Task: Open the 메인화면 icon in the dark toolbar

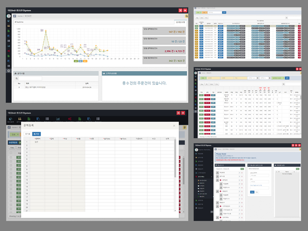Action: [x=10, y=118]
